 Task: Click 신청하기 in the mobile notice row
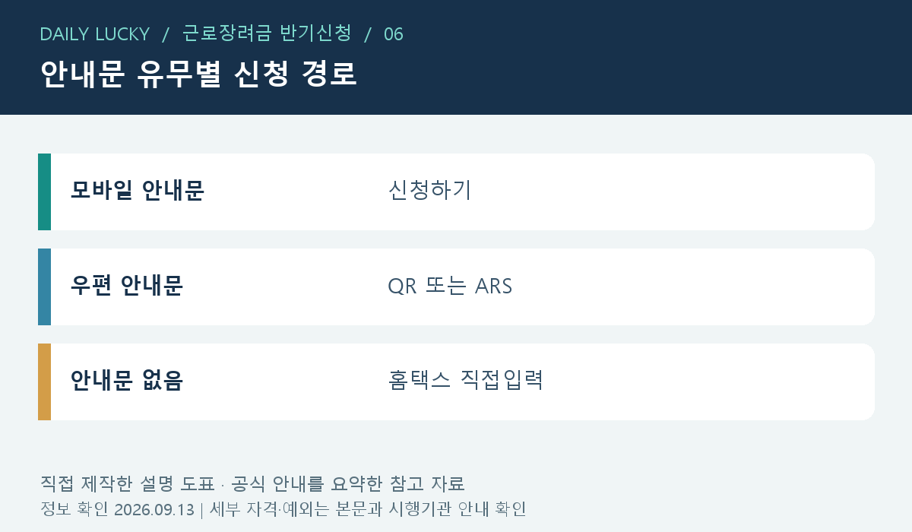[x=429, y=190]
